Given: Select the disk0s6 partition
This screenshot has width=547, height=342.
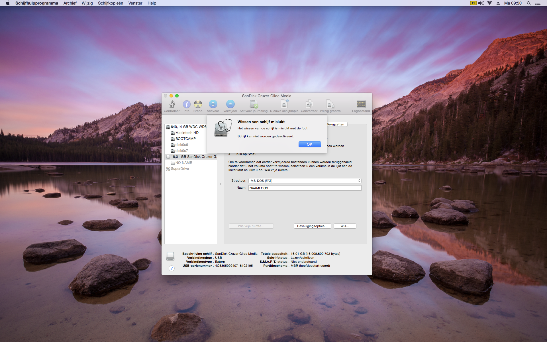Looking at the screenshot, I should pyautogui.click(x=182, y=145).
